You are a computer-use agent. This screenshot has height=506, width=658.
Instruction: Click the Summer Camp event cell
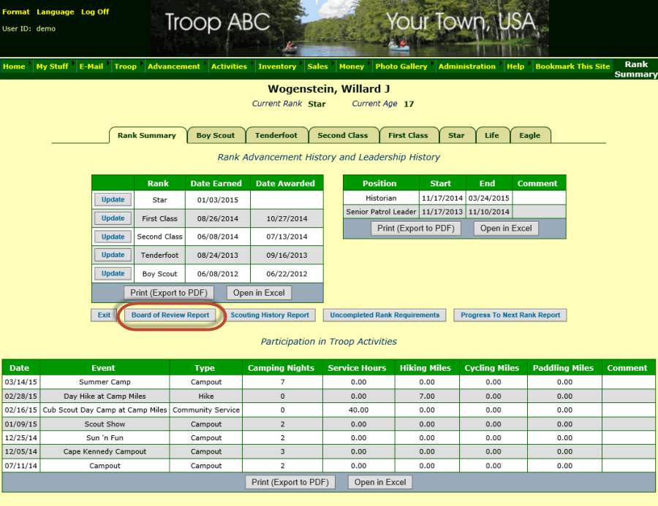105,382
